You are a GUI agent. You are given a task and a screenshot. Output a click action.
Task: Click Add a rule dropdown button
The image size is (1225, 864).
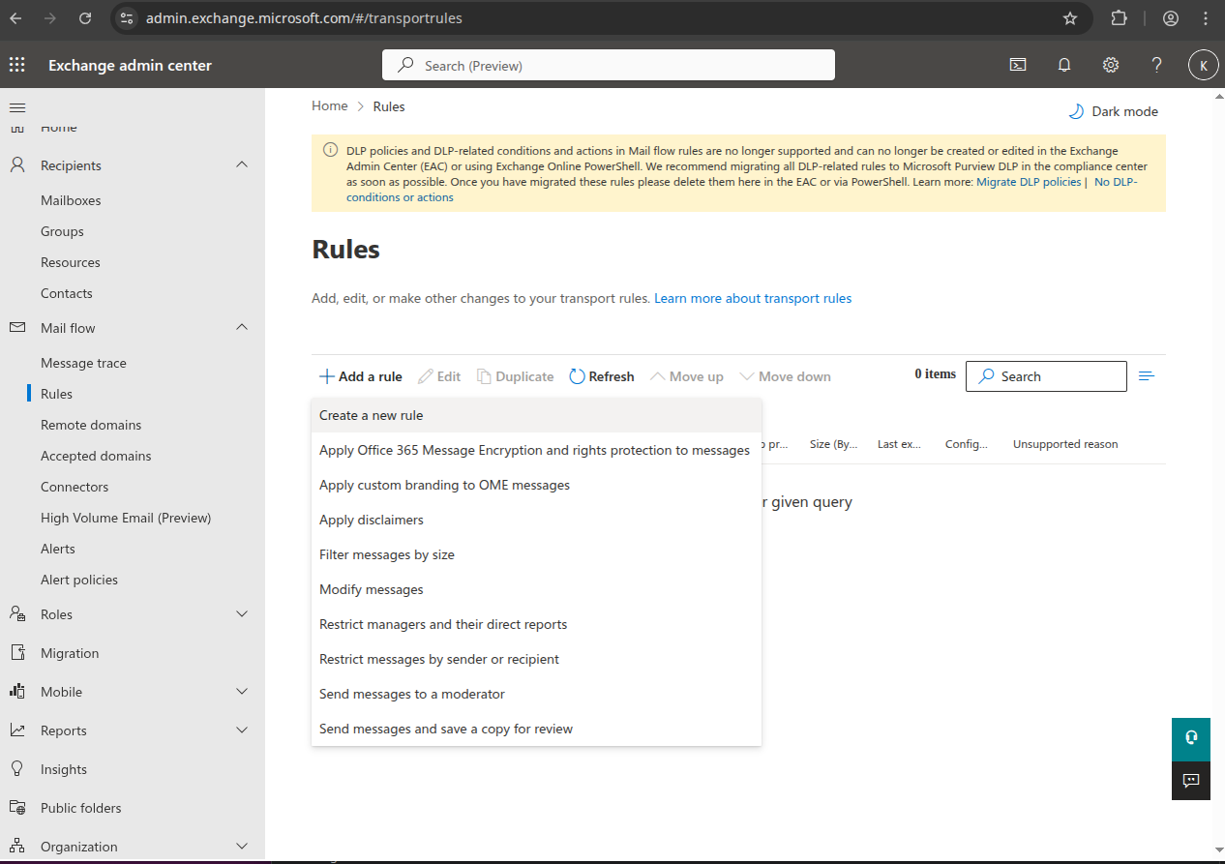click(x=360, y=376)
